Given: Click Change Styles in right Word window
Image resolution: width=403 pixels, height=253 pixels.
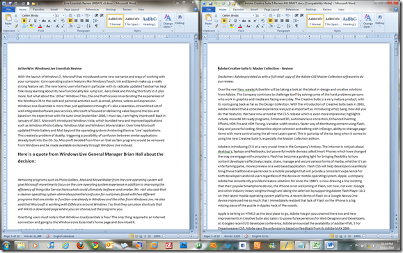Looking at the screenshot, I should 368,21.
